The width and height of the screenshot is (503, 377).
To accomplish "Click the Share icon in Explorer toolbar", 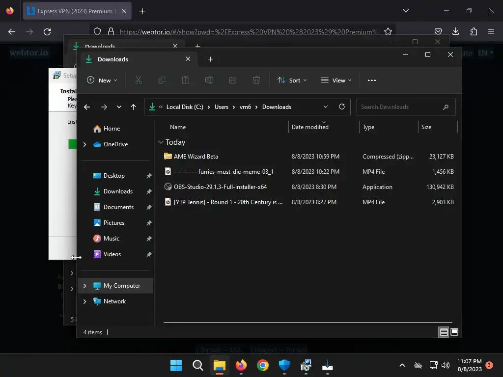I will coord(232,80).
